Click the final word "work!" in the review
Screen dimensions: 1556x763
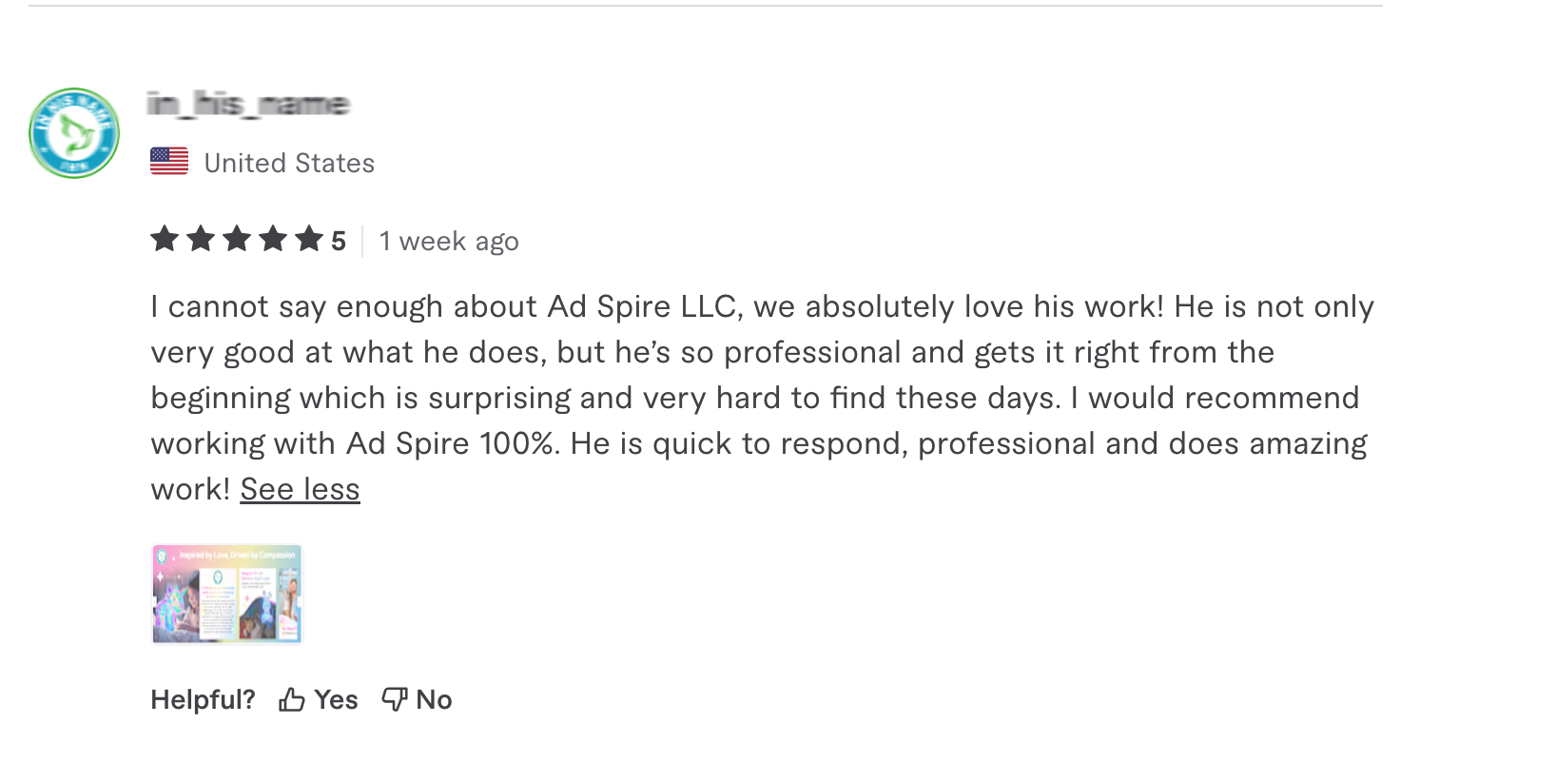[190, 489]
